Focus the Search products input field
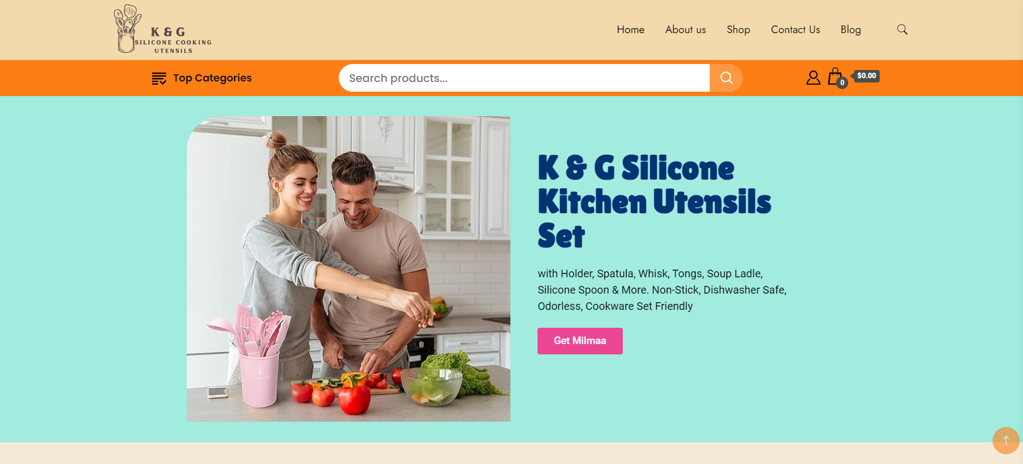The image size is (1023, 464). (524, 78)
